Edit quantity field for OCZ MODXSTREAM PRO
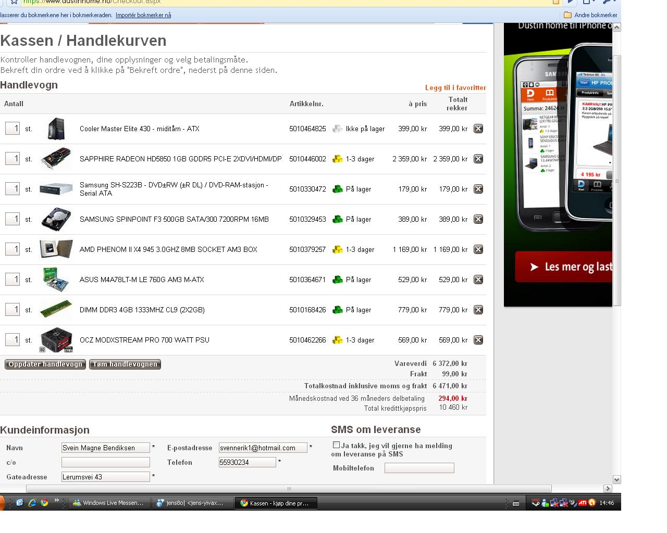667x533 pixels. [13, 339]
